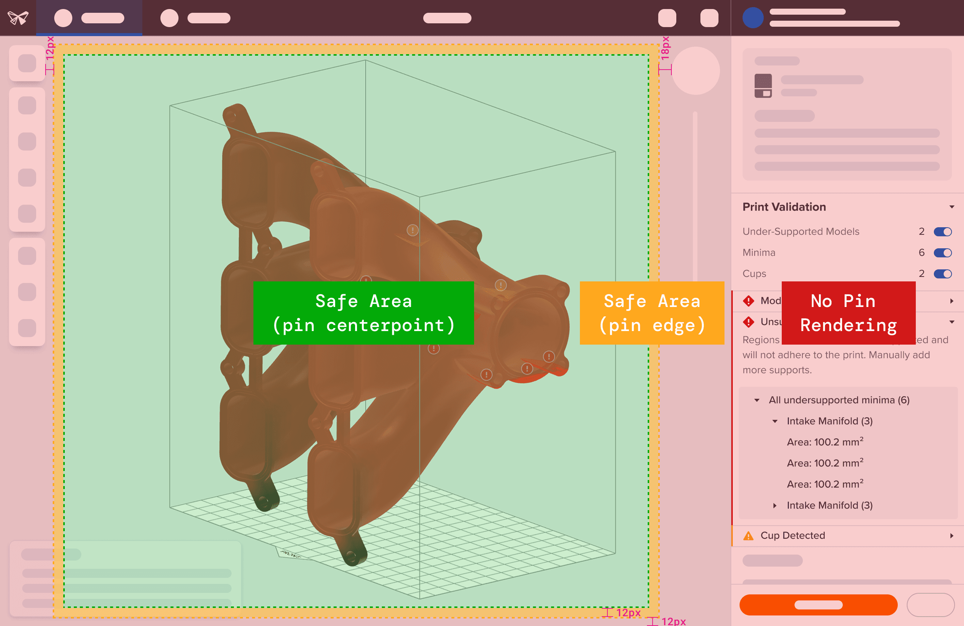
Task: Click the orange warning triangle beside Cup Detected
Action: coord(748,536)
